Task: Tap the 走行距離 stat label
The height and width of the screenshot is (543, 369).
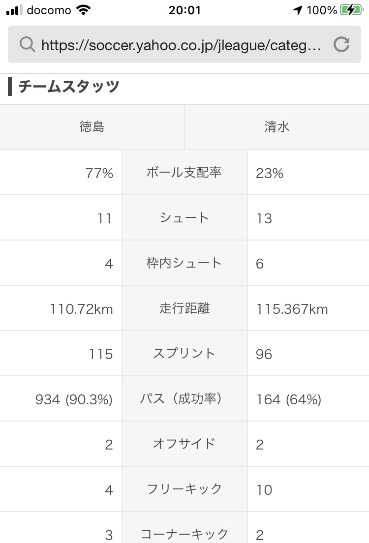Action: 184,308
